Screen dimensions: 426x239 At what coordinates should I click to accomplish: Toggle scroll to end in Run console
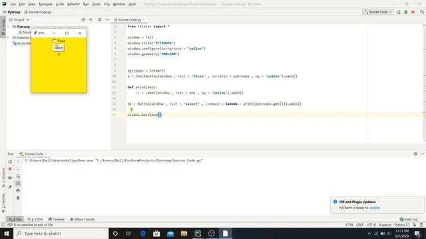pos(18,183)
